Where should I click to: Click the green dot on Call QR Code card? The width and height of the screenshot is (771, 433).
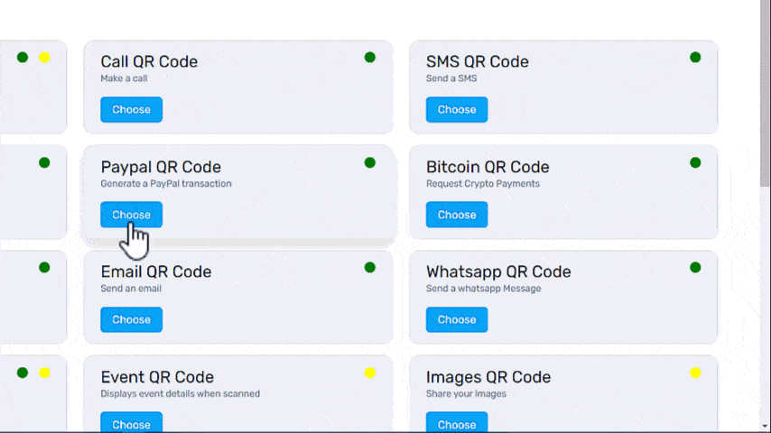click(370, 58)
